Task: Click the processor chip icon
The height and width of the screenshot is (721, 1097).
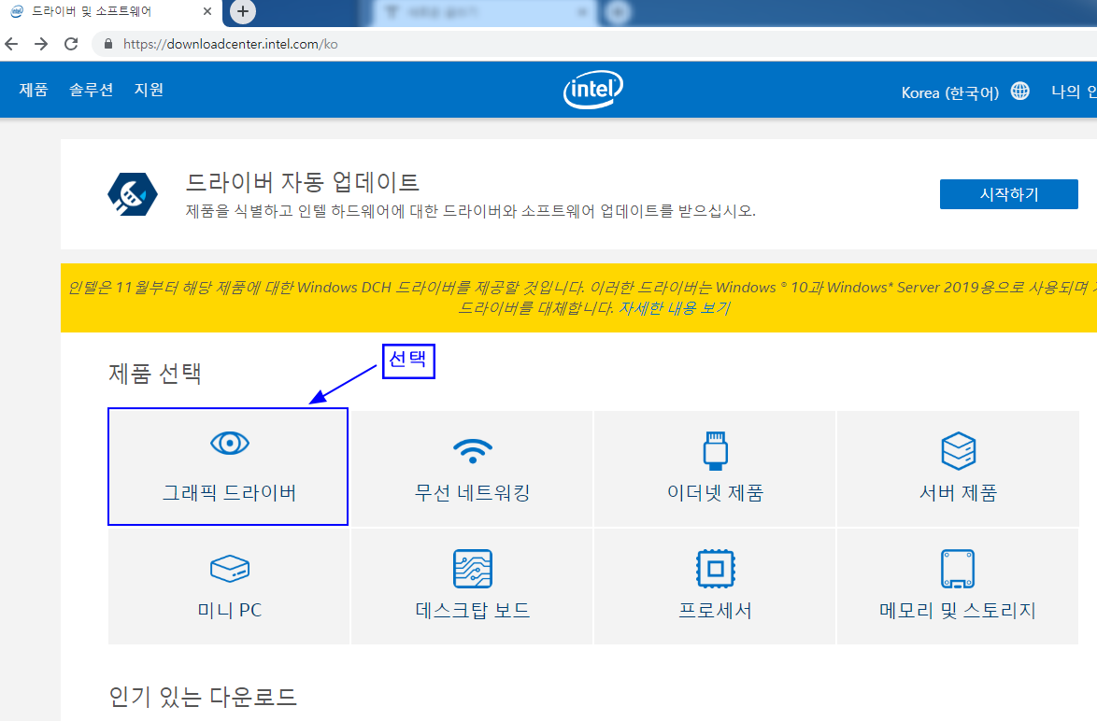Action: click(715, 569)
